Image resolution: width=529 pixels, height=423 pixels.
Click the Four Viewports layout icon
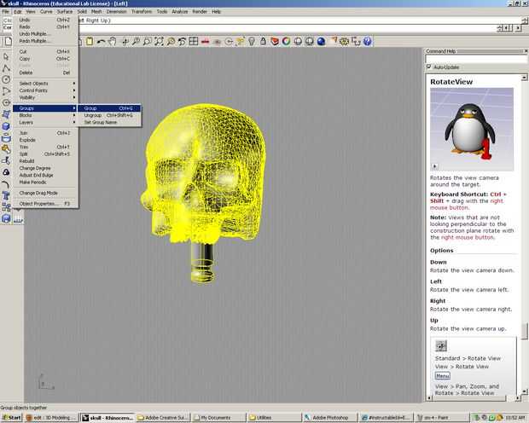tap(194, 41)
